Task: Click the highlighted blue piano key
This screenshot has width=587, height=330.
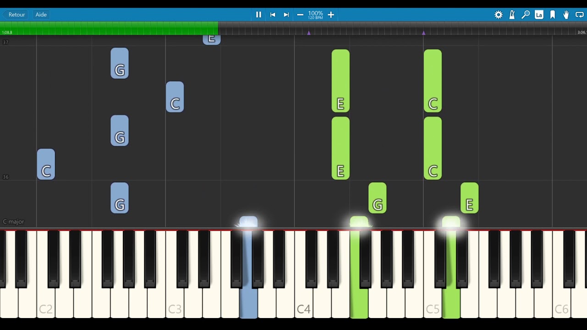Action: (249, 302)
